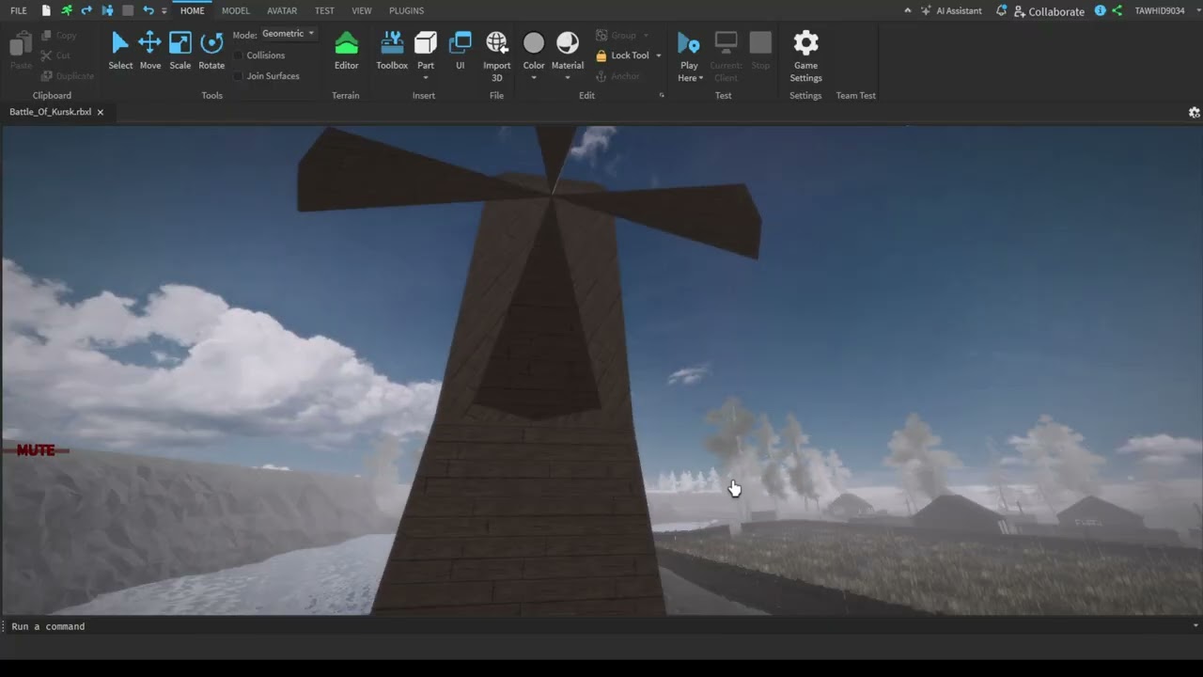
Task: Switch to the PLUGINS tab
Action: [x=406, y=10]
